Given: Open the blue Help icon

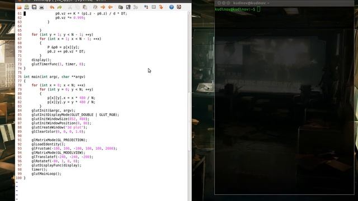Looking at the screenshot, I should click(172, 7).
